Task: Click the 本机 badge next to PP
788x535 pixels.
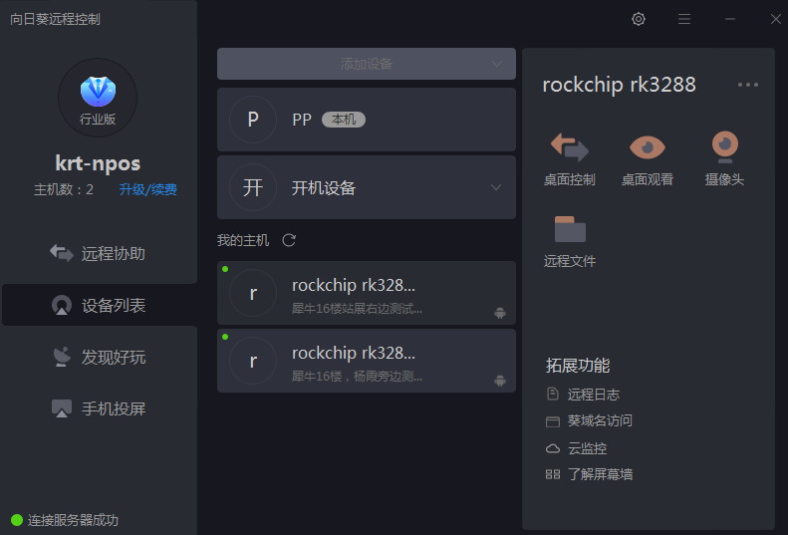Action: point(344,120)
